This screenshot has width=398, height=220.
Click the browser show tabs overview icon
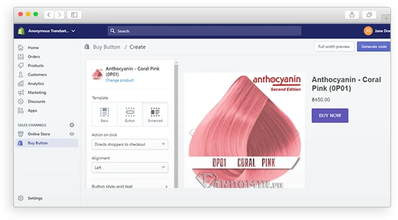point(369,15)
